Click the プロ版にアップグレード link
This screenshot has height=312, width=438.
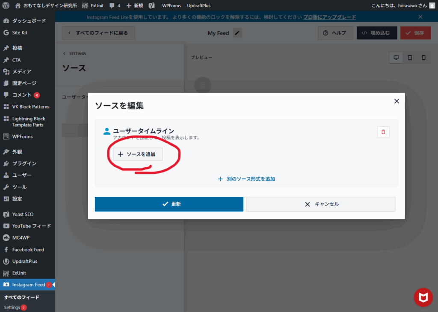click(x=329, y=17)
